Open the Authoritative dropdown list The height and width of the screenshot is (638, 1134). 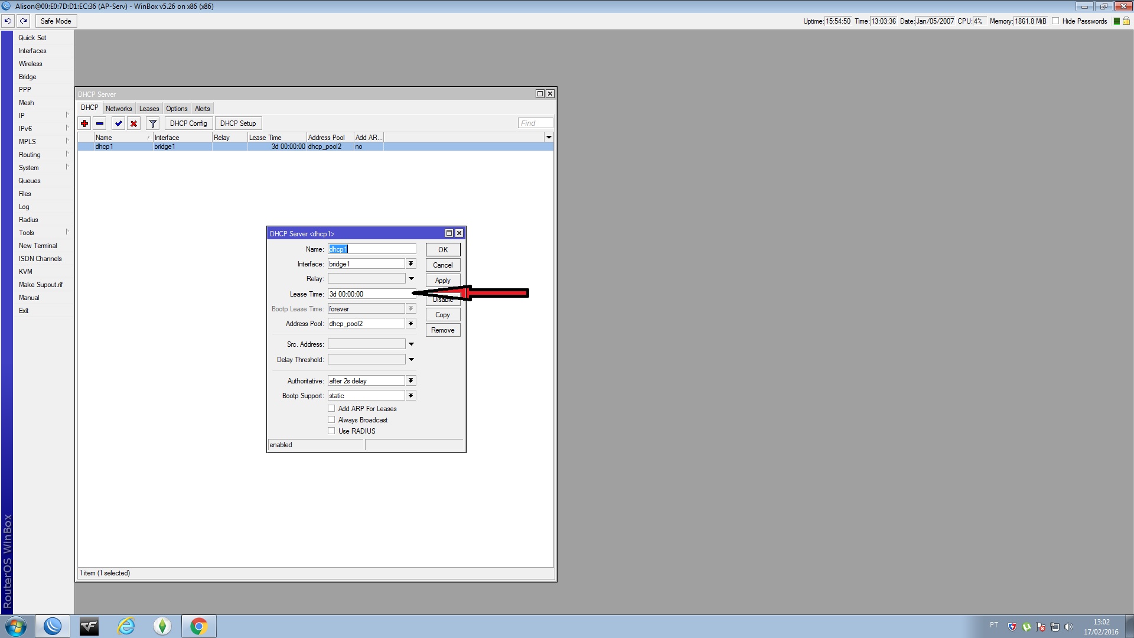click(x=411, y=381)
